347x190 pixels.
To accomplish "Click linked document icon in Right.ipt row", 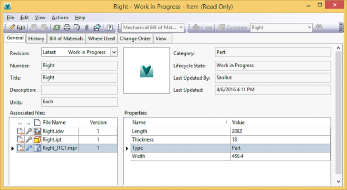I will pos(20,140).
